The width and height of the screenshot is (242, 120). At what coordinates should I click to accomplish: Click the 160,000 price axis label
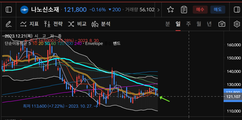point(234,45)
